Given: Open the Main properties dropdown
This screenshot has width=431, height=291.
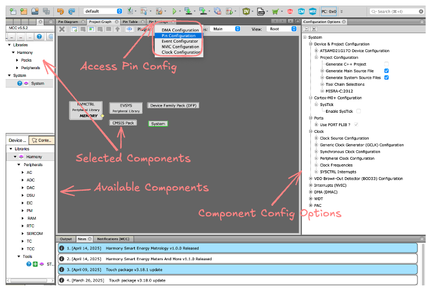Looking at the screenshot, I should tap(226, 29).
